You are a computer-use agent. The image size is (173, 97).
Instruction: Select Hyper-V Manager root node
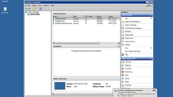point(33,12)
